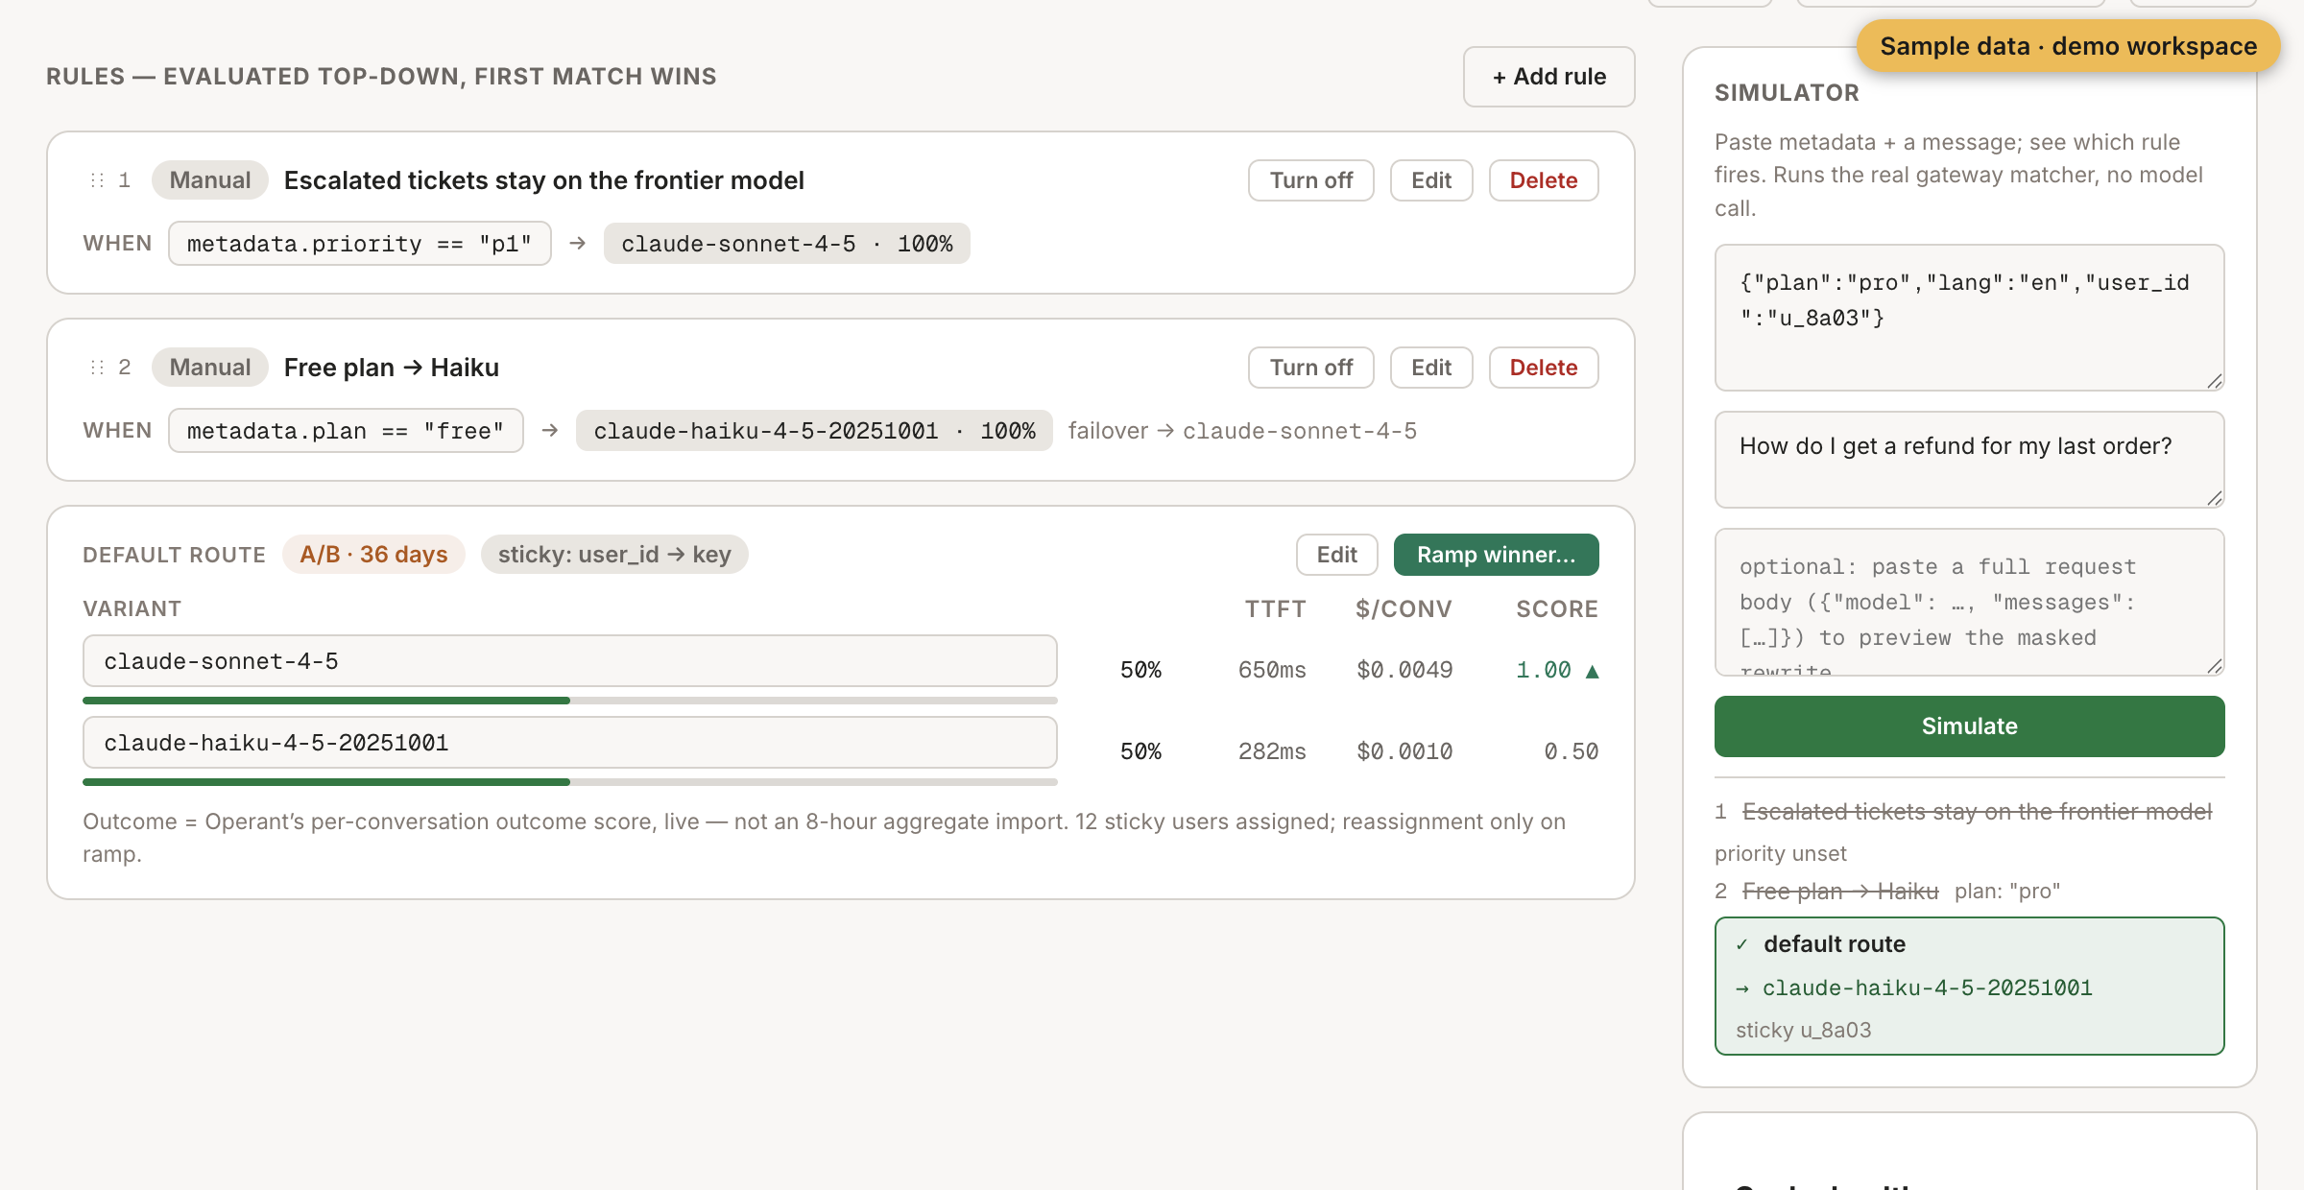Click the 0.50 score value
The image size is (2304, 1190).
tap(1571, 751)
